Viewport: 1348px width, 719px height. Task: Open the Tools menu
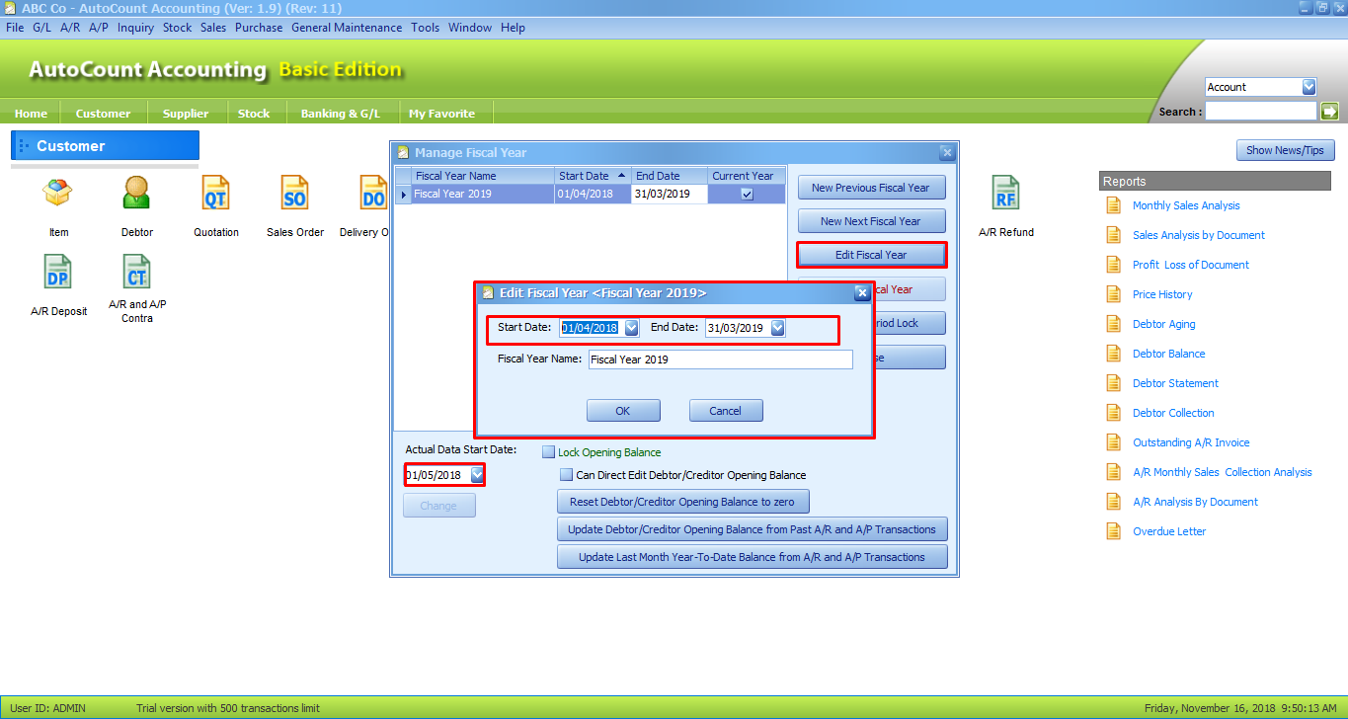tap(426, 28)
